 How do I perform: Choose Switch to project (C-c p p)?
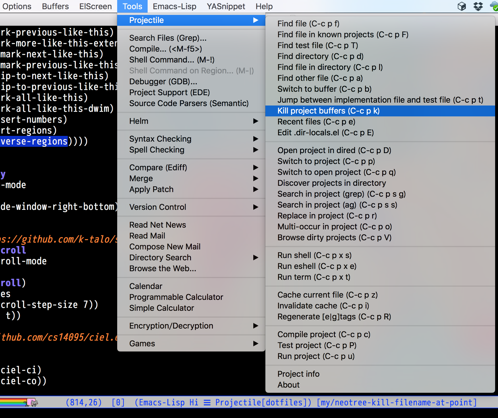coord(380,161)
